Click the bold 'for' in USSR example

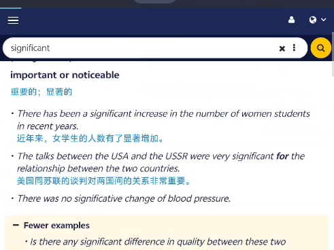pyautogui.click(x=282, y=156)
